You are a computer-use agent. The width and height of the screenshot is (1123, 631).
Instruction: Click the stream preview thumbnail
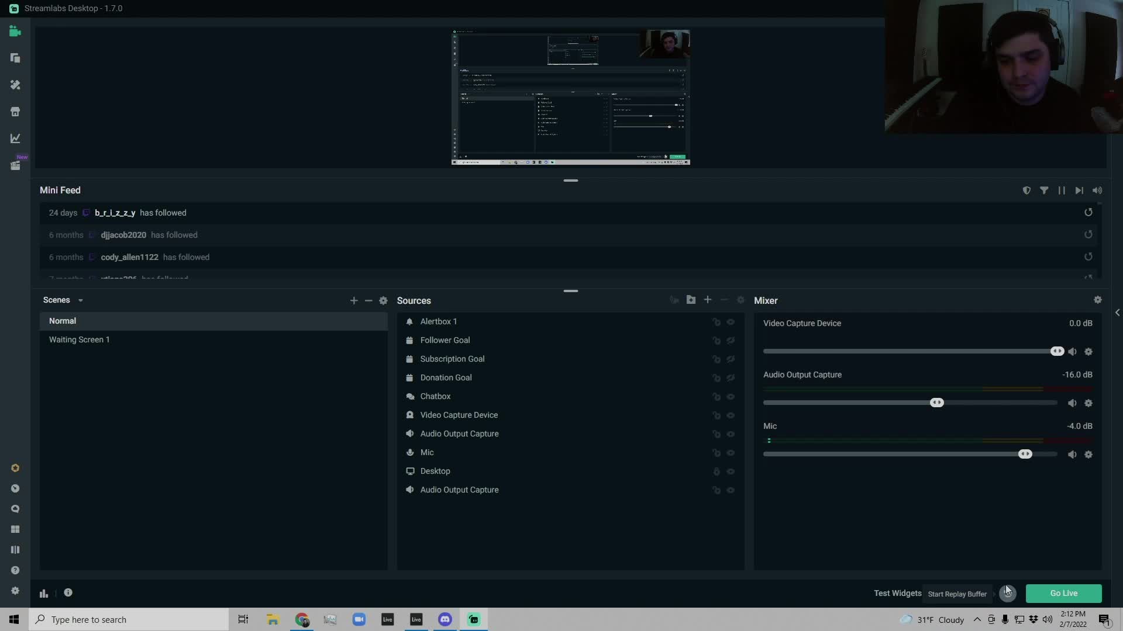click(571, 97)
